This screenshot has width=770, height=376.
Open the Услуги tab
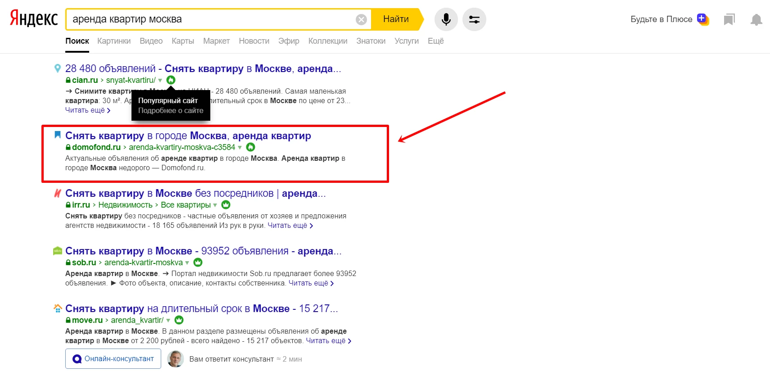(407, 41)
